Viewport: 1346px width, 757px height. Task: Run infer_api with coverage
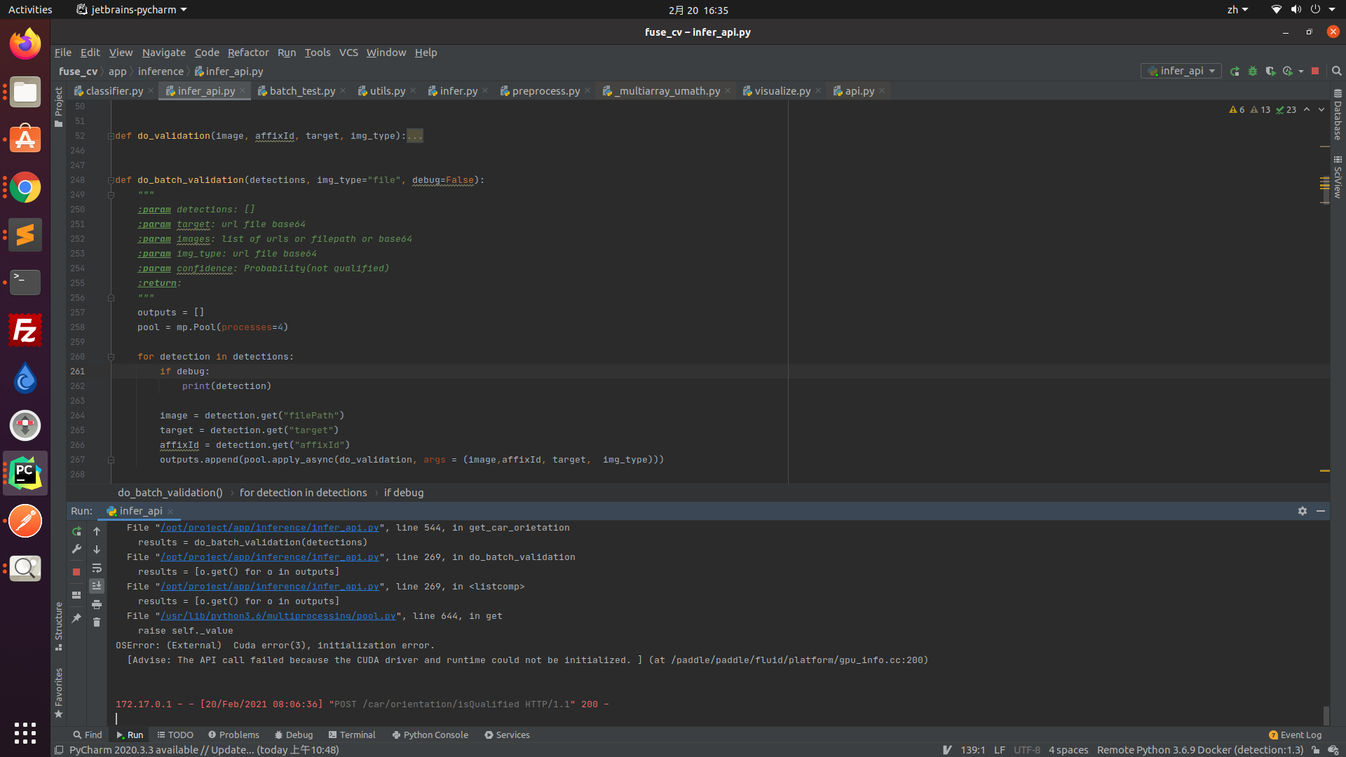click(x=1271, y=71)
